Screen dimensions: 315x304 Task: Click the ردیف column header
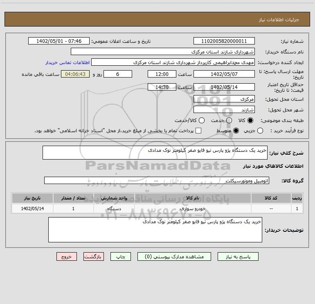click(297, 198)
